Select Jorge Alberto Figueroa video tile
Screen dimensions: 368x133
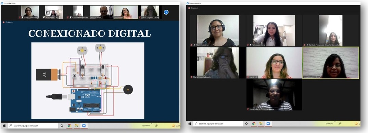[x=274, y=95]
